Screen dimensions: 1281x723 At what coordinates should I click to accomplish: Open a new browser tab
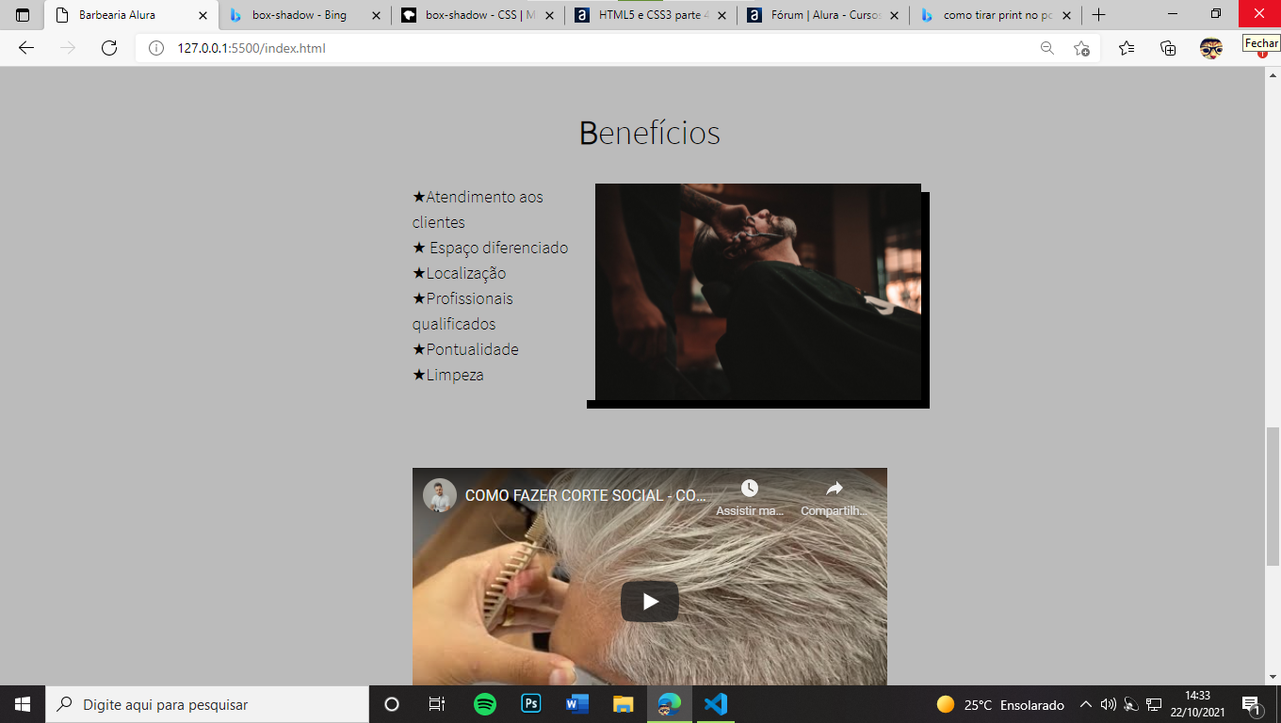[1098, 15]
